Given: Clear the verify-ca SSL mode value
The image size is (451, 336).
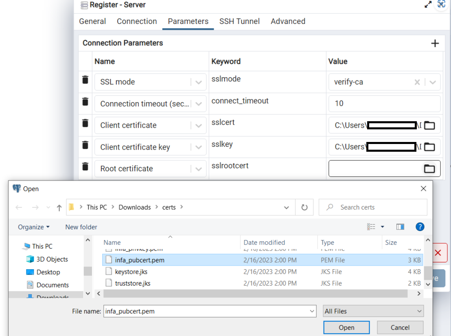Looking at the screenshot, I should 417,82.
